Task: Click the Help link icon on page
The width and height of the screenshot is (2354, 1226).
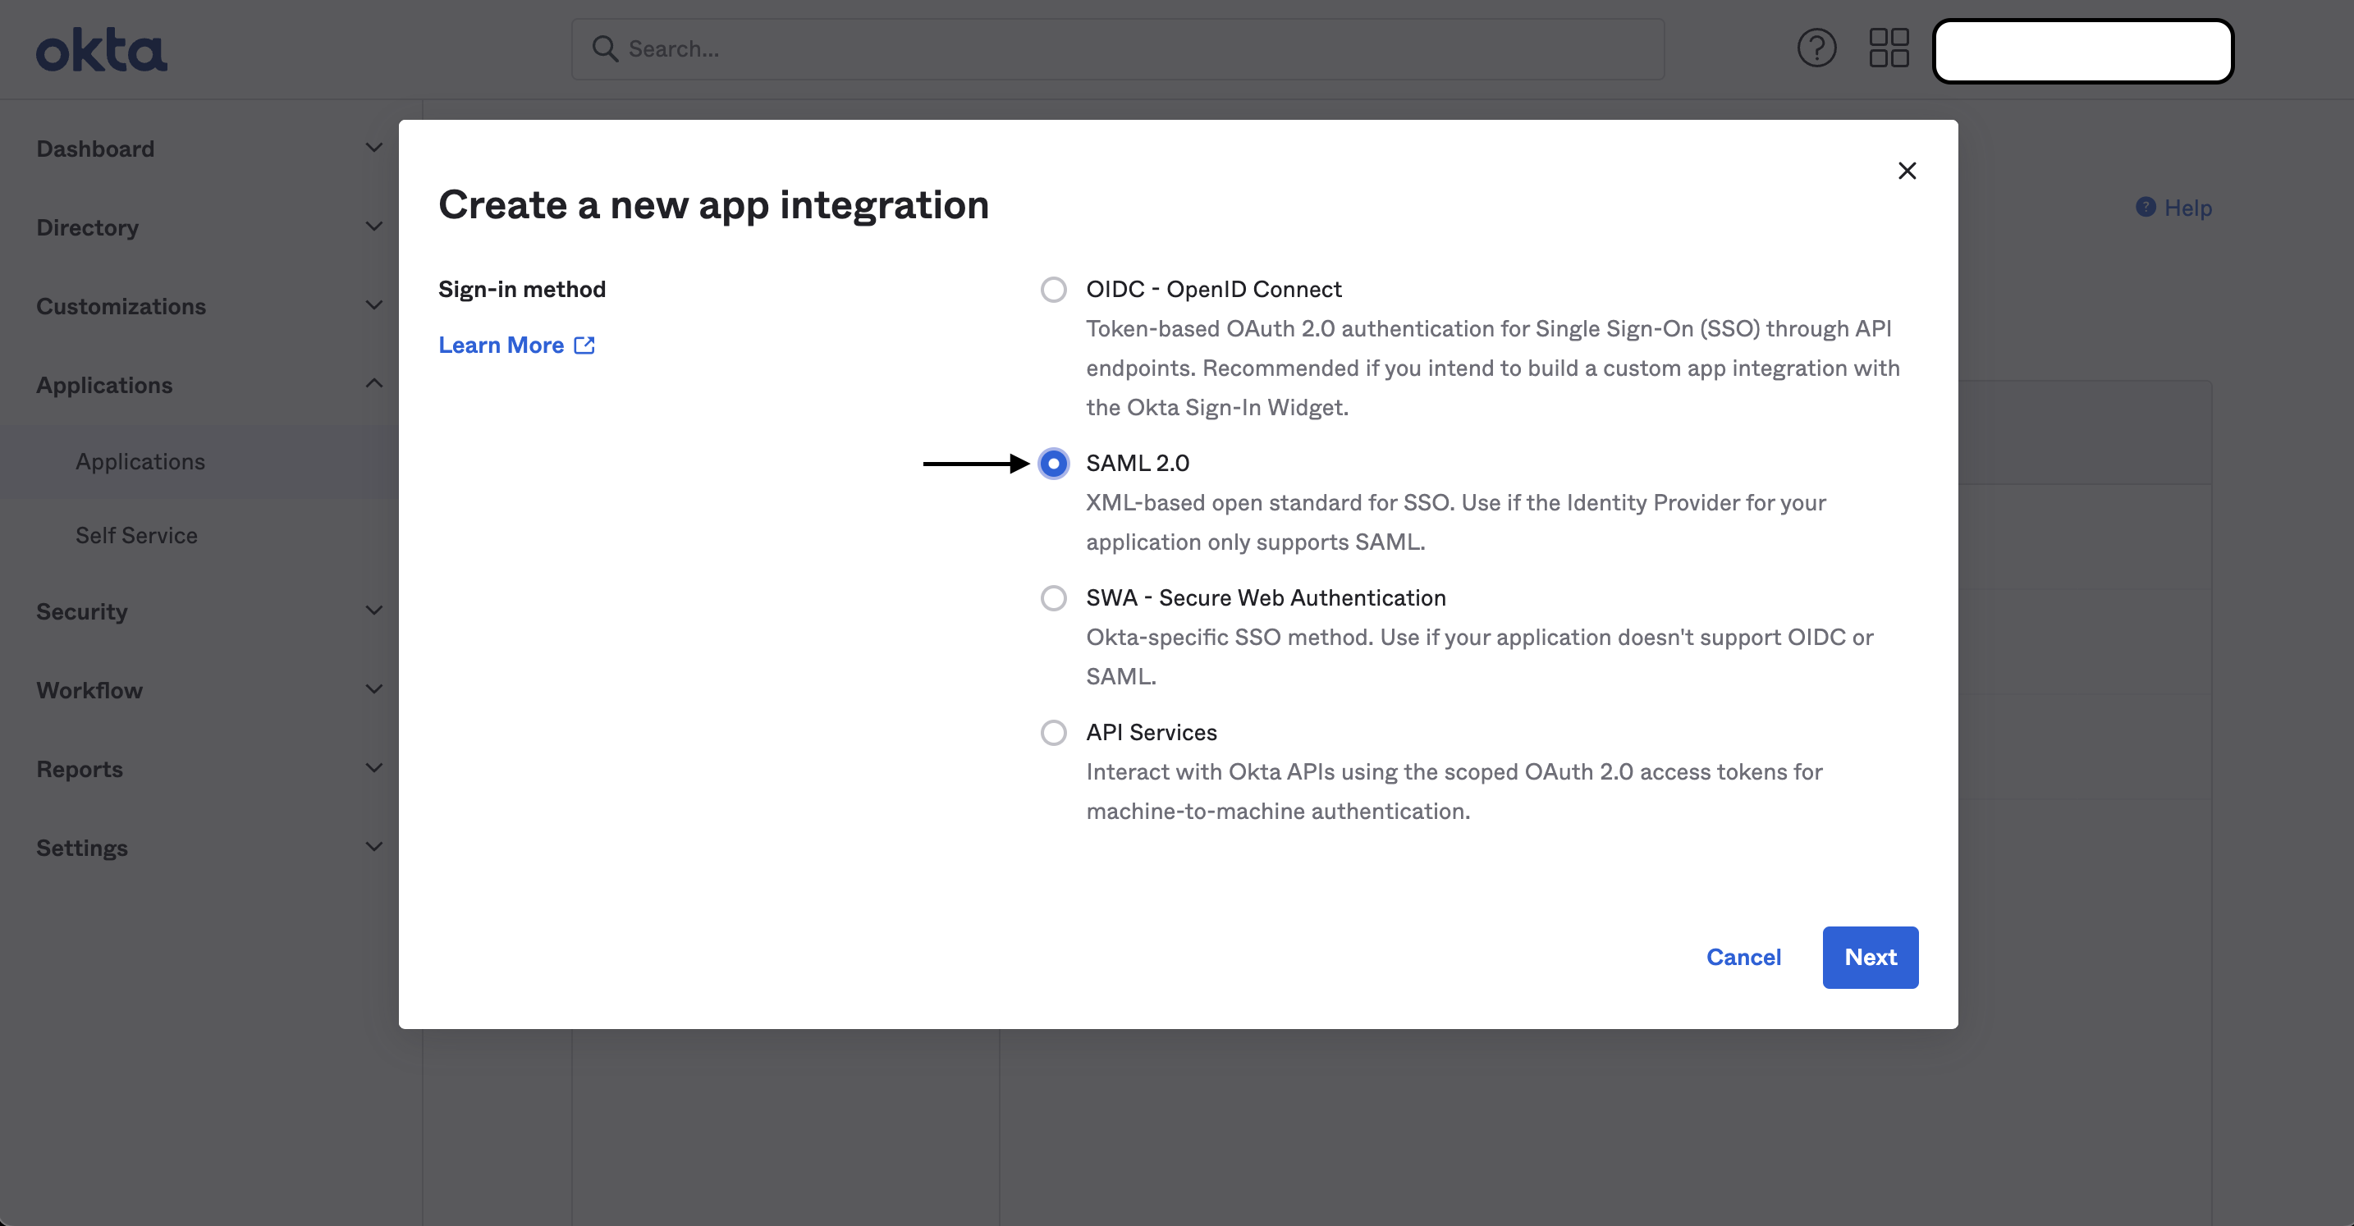Action: (2146, 208)
